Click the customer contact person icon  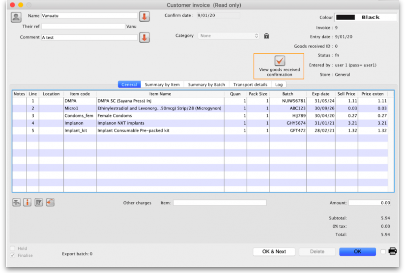point(16,17)
